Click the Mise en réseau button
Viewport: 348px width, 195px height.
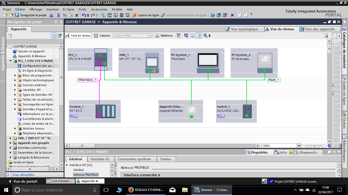tap(78, 36)
